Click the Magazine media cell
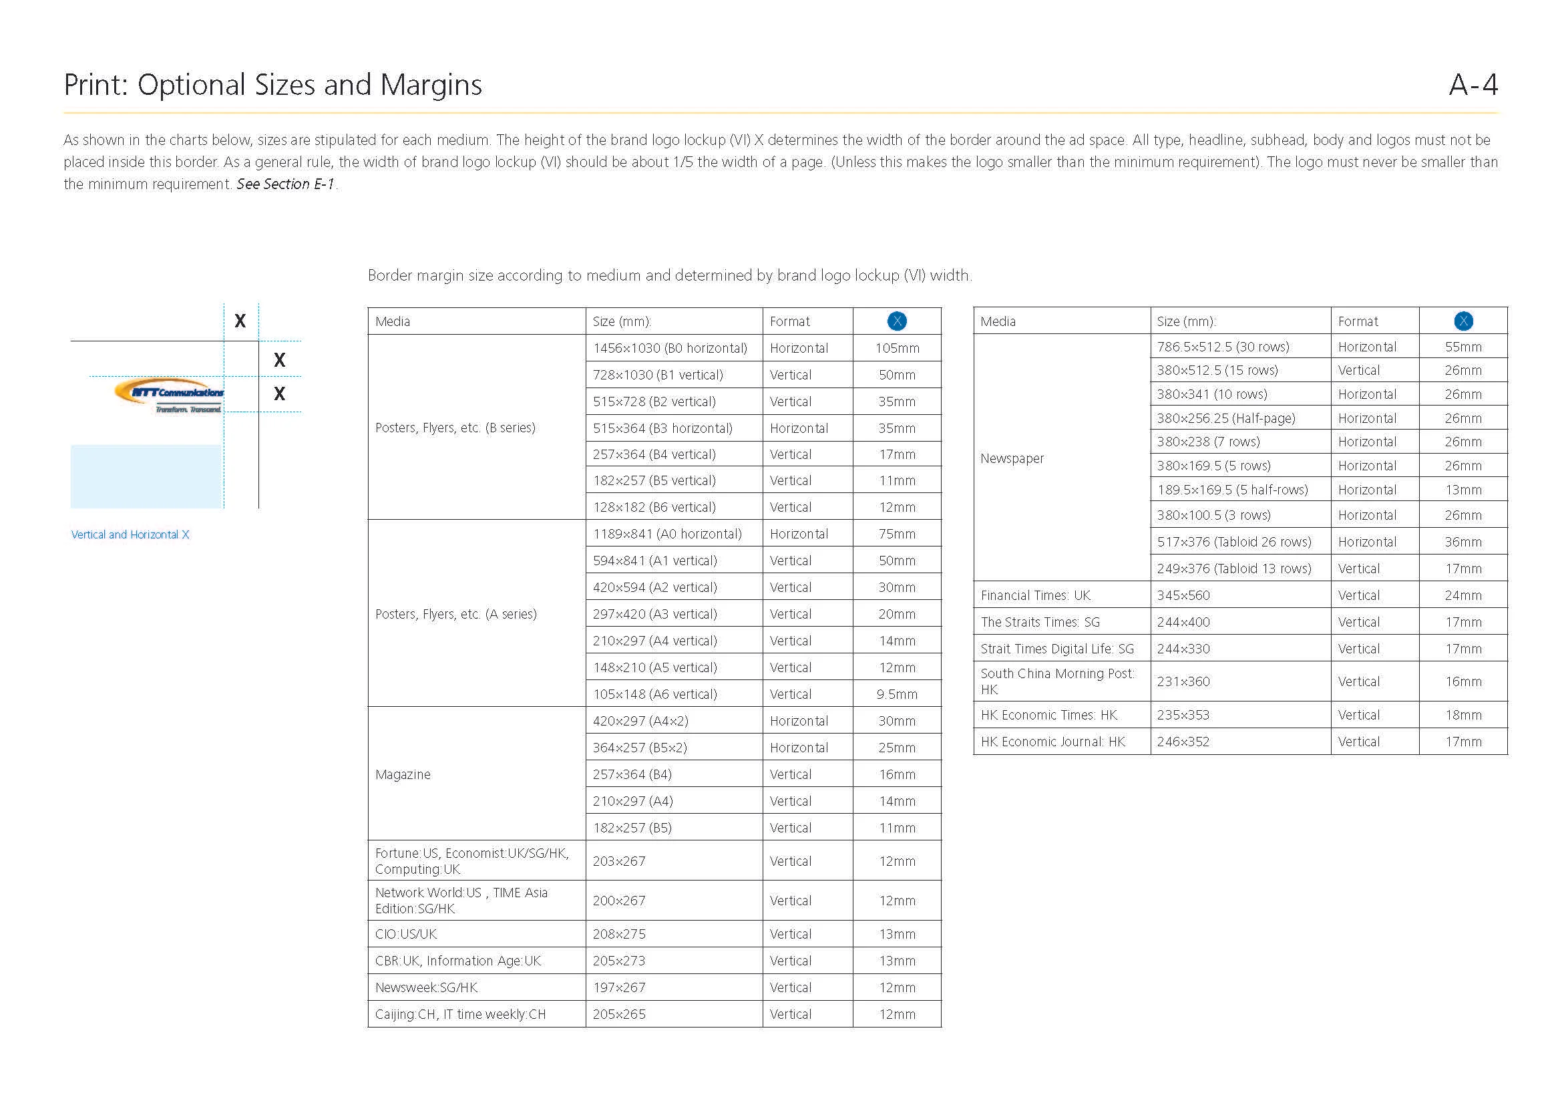The width and height of the screenshot is (1562, 1105). pyautogui.click(x=403, y=774)
